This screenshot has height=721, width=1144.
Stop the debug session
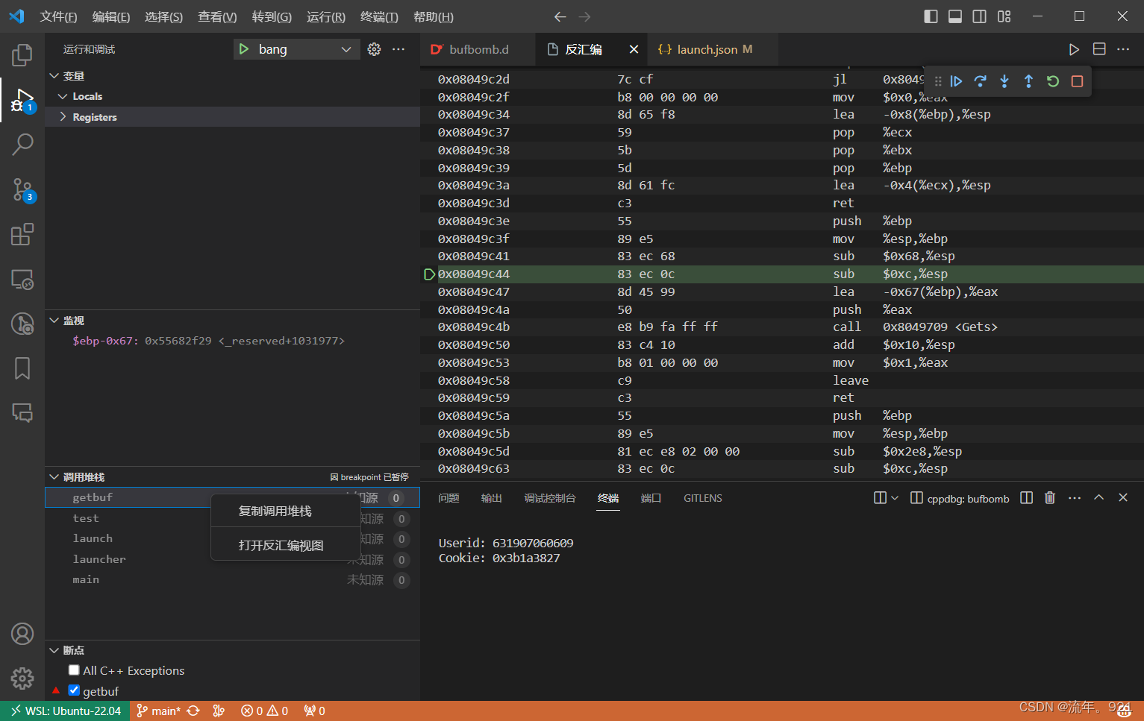tap(1077, 81)
